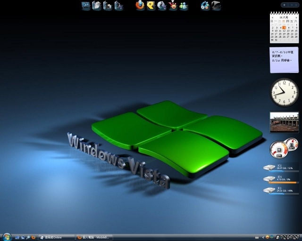Image resolution: width=302 pixels, height=241 pixels.
Task: Open the Windows Start orb
Action: pyautogui.click(x=7, y=237)
